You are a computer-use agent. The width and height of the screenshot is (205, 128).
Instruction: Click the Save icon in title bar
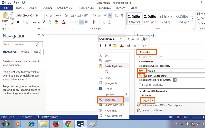point(9,3)
